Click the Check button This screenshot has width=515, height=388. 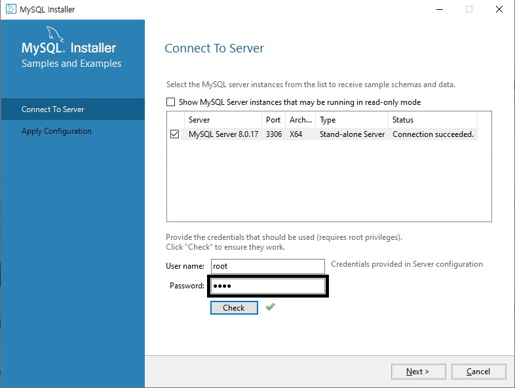tap(234, 308)
